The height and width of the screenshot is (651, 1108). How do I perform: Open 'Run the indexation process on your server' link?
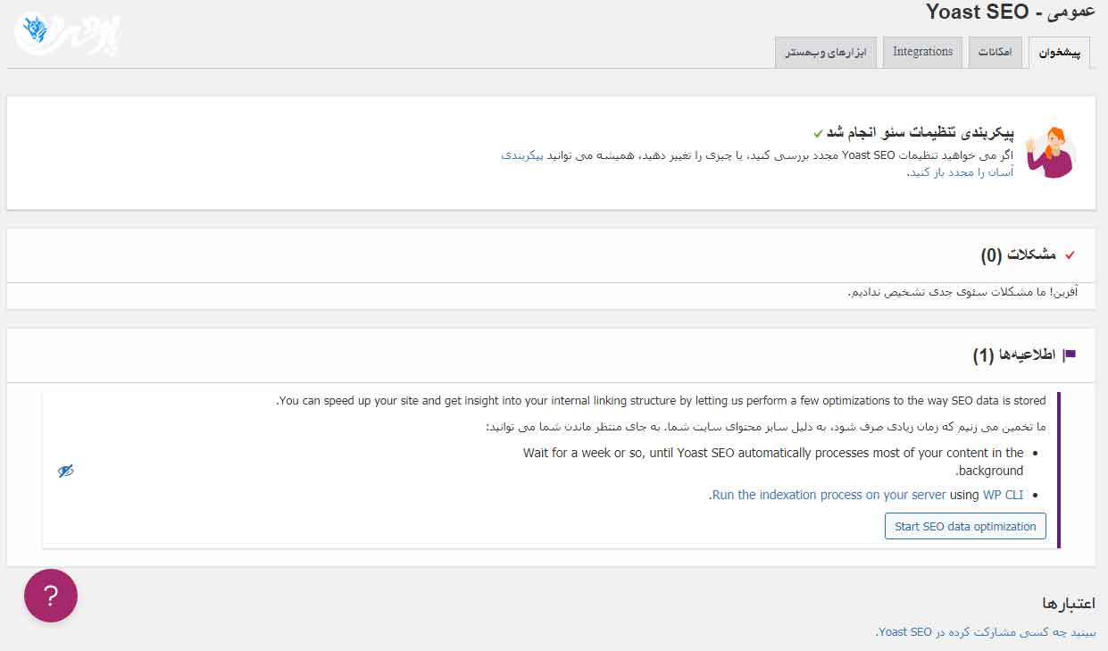829,495
